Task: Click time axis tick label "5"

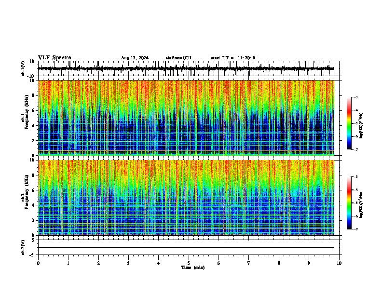Action: click(x=189, y=263)
